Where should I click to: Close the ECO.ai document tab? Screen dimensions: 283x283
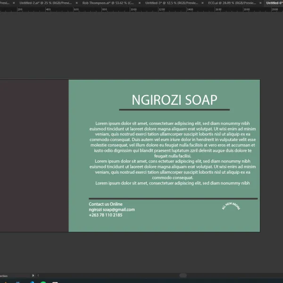(x=260, y=3)
